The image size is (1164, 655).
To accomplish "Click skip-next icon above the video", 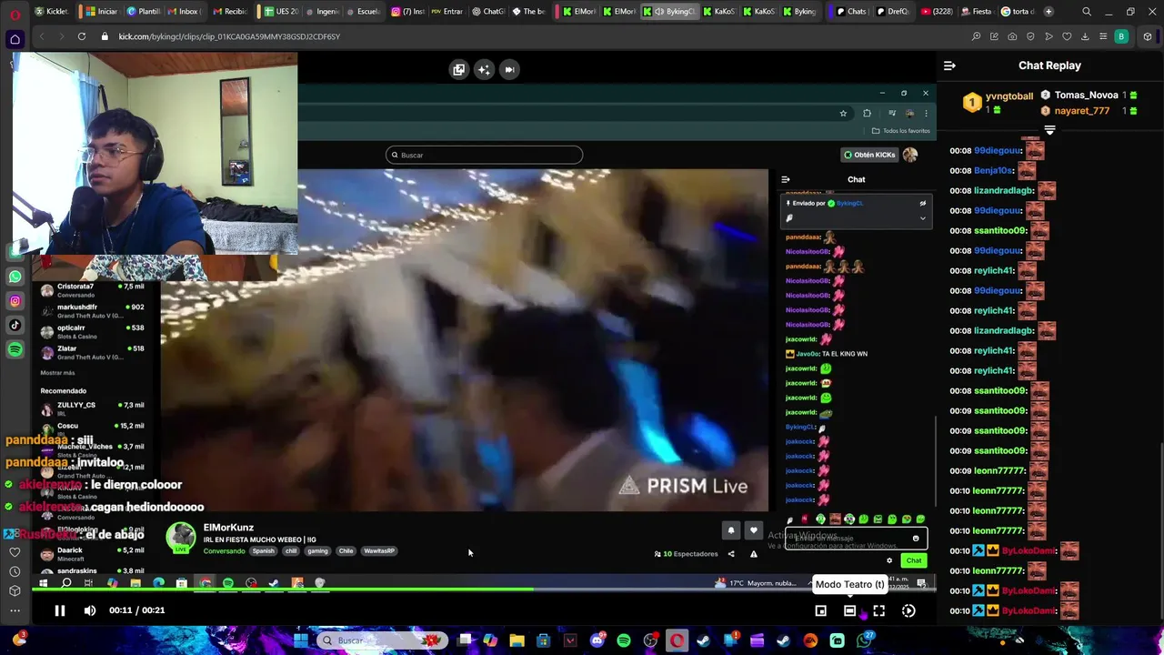I will tap(509, 69).
